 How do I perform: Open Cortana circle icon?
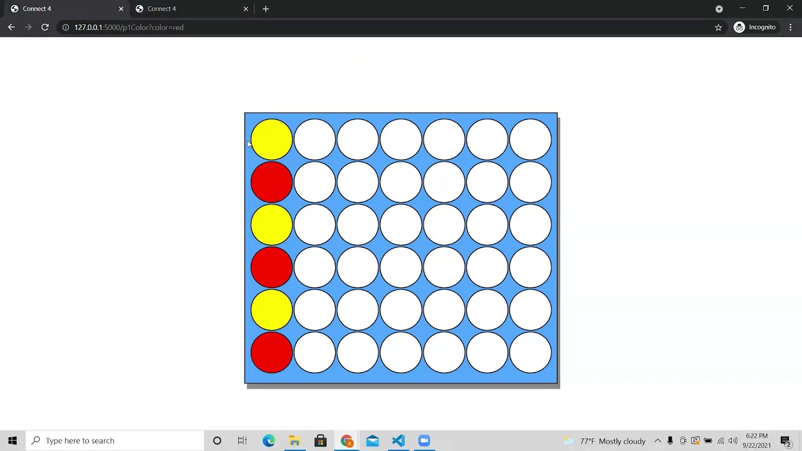click(x=217, y=440)
